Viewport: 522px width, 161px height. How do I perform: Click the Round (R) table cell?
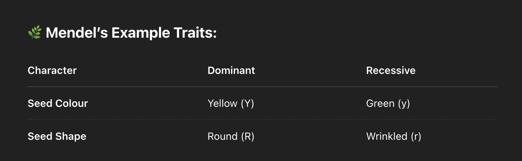(x=231, y=136)
